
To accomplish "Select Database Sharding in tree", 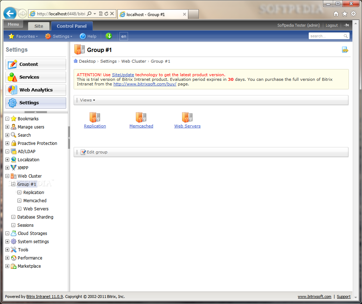I will 35,217.
